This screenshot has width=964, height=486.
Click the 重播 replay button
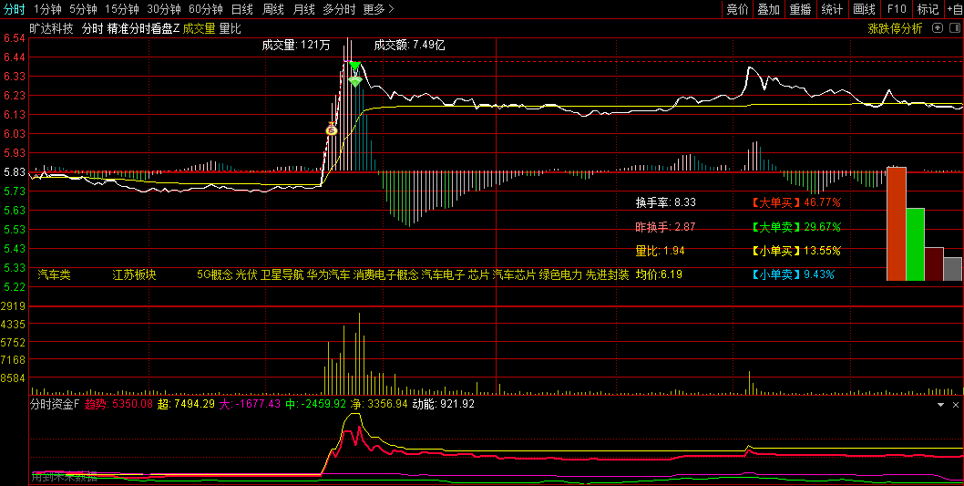800,9
